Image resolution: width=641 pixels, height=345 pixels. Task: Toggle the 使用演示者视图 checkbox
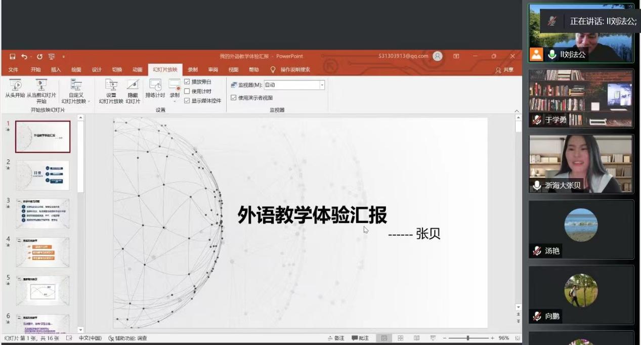click(x=234, y=98)
